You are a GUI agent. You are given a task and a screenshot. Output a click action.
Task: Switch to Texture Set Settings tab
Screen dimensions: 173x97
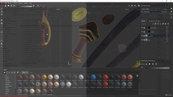click(x=154, y=21)
